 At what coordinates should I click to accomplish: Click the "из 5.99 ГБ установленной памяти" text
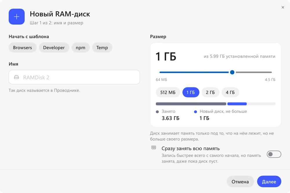(x=239, y=56)
